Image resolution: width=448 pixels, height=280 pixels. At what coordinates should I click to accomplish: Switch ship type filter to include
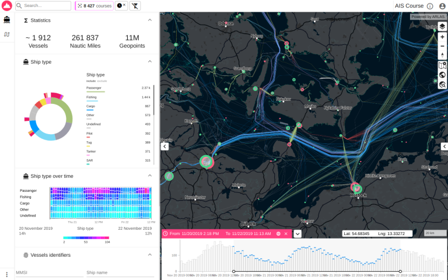pyautogui.click(x=91, y=81)
